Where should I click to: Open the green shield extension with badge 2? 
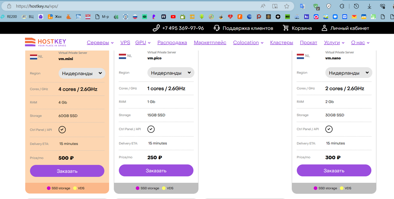[316, 6]
